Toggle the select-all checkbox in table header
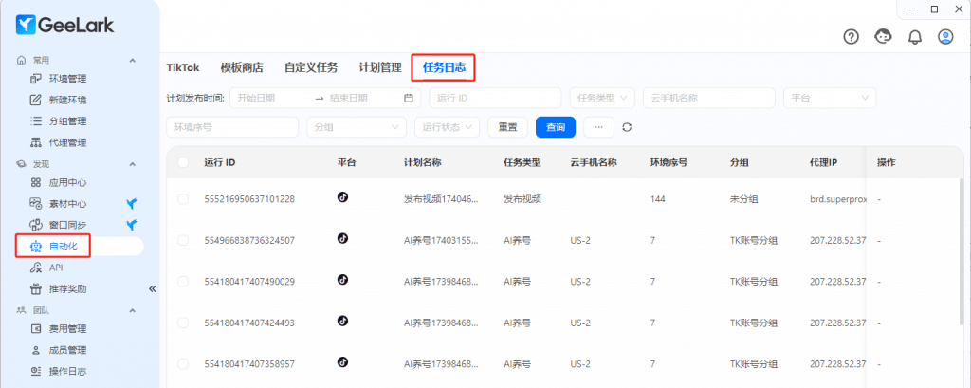 coord(183,162)
